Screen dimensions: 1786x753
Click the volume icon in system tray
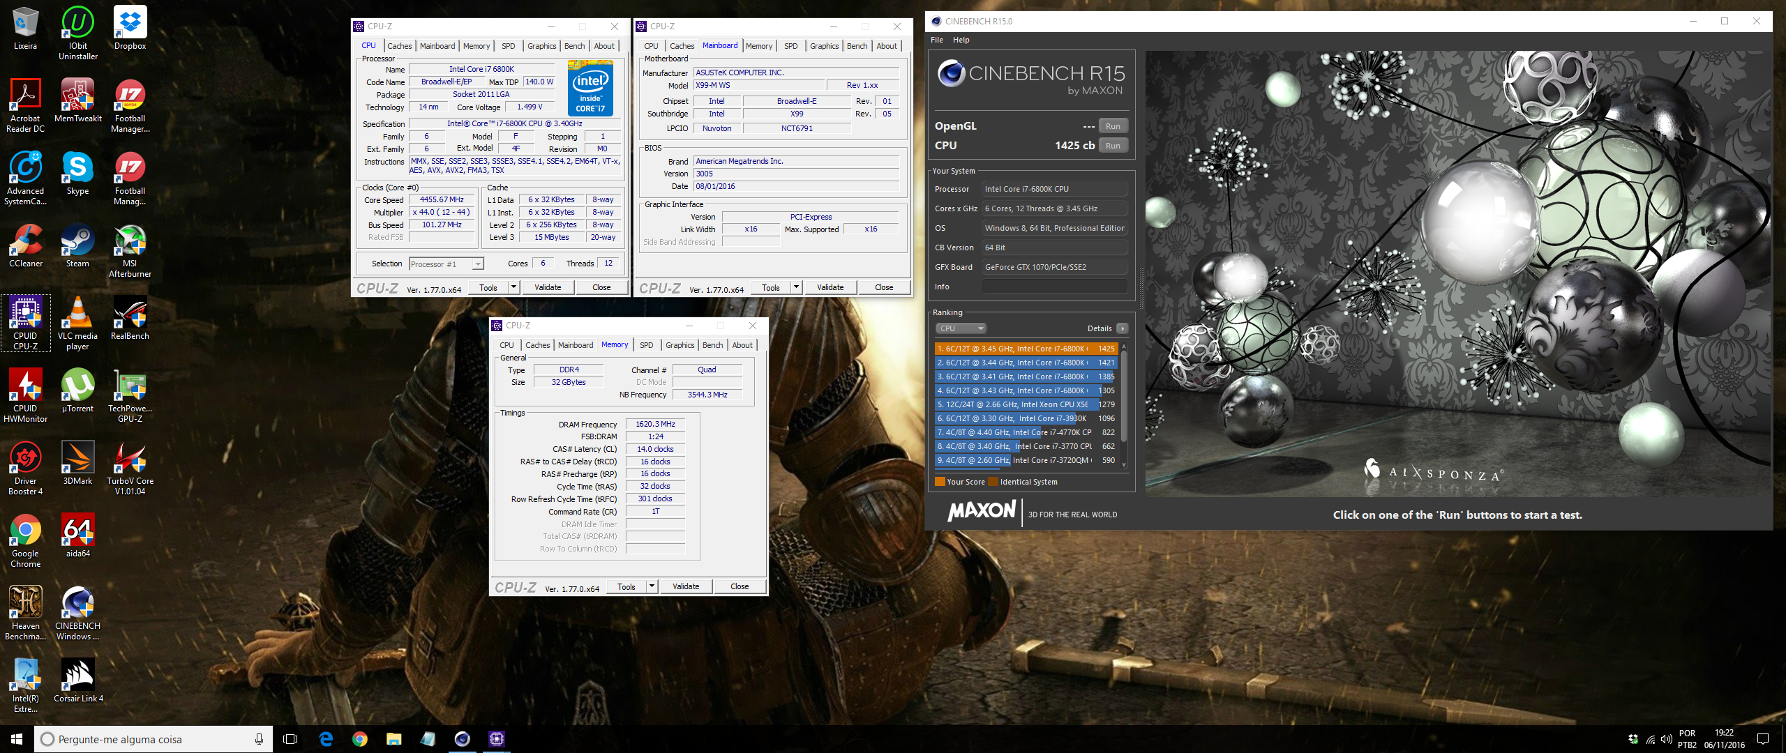1667,739
